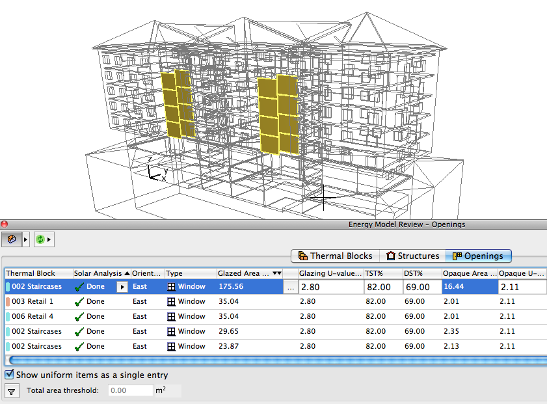The height and width of the screenshot is (404, 547).
Task: Click the Orientation column header
Action: click(148, 273)
